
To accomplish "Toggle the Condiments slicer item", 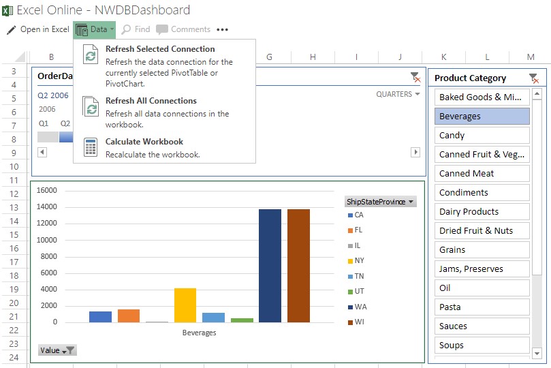I will click(482, 192).
